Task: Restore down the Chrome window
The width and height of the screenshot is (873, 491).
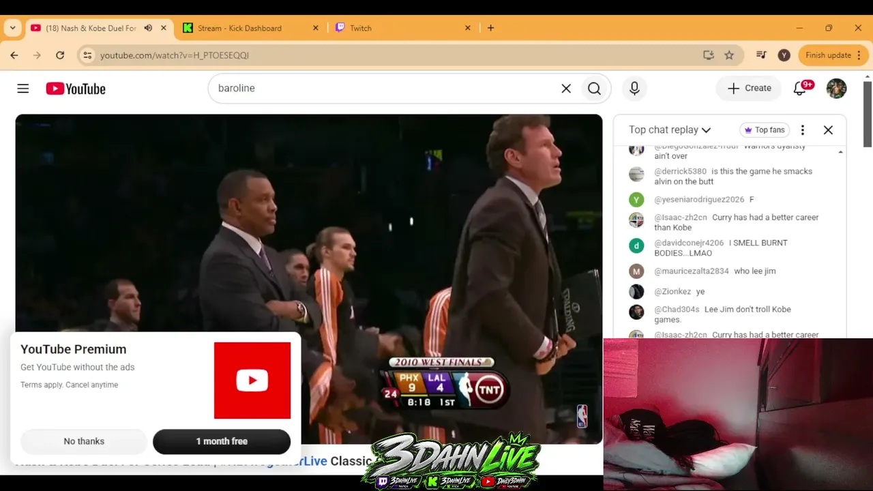Action: pos(829,28)
